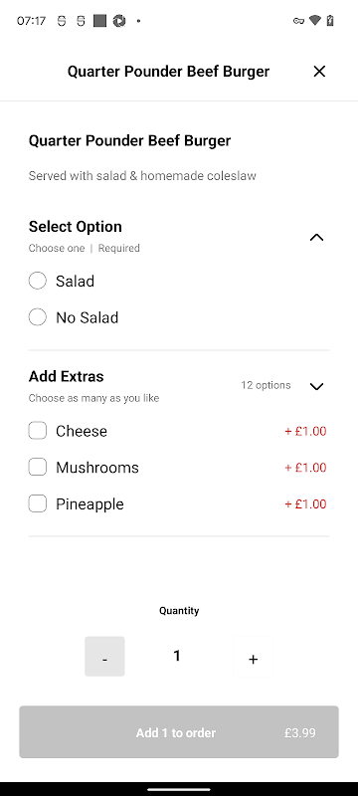Tap the square notification icon in status bar
The image size is (358, 796).
click(99, 21)
